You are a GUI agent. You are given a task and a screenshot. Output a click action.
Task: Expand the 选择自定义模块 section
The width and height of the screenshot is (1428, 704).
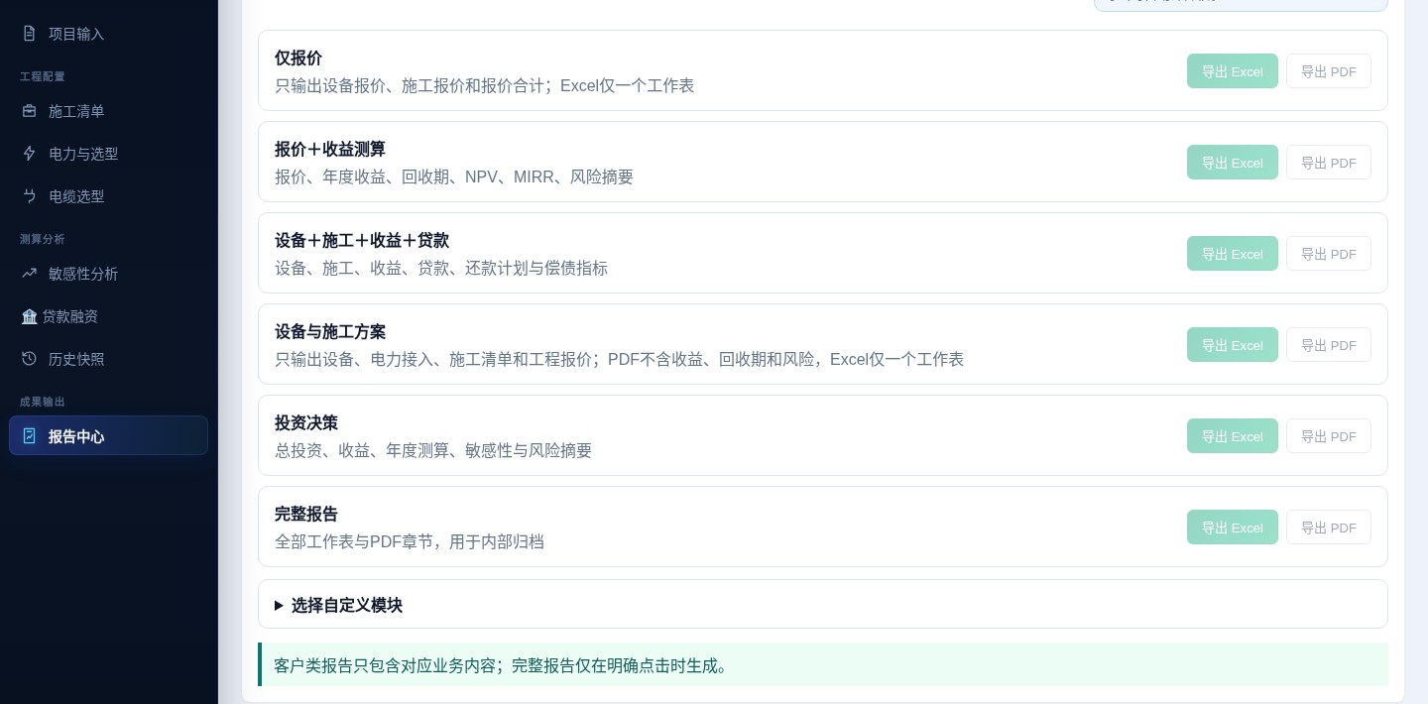coord(823,605)
